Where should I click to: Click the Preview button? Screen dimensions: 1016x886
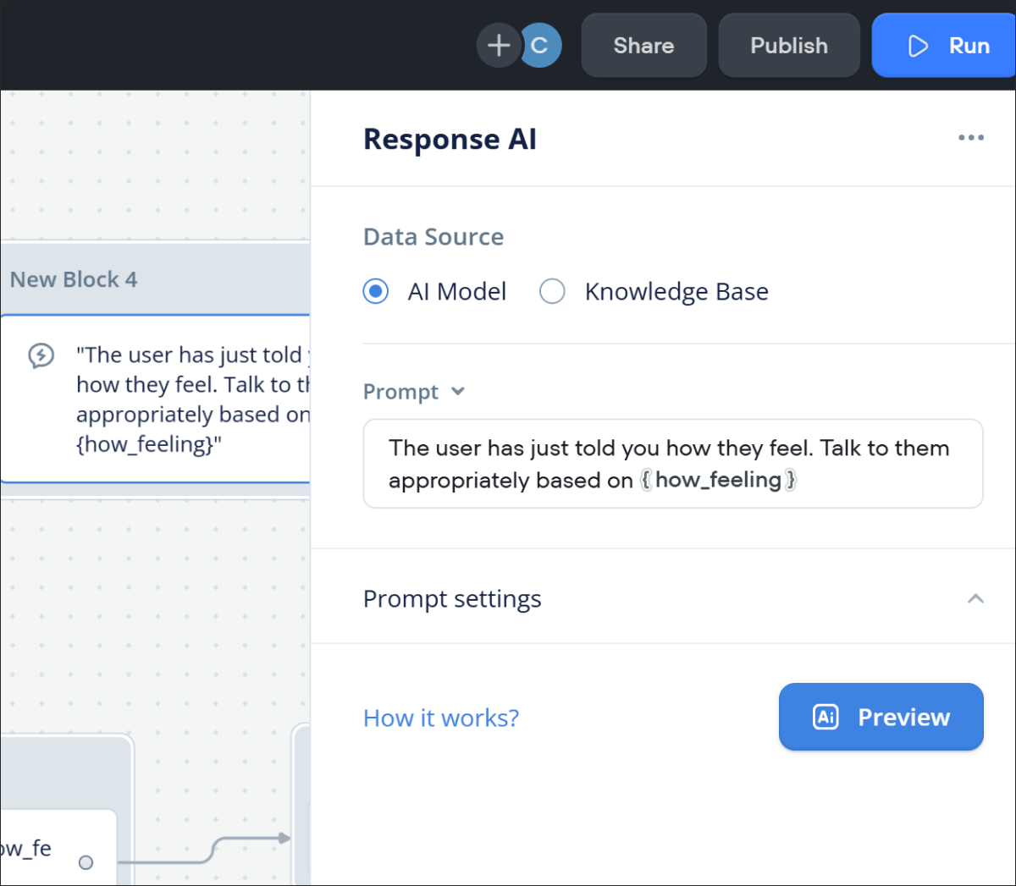[881, 717]
